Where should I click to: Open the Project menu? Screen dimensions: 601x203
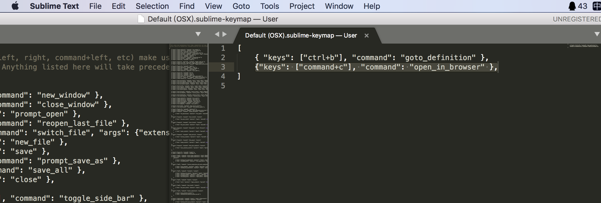coord(302,6)
